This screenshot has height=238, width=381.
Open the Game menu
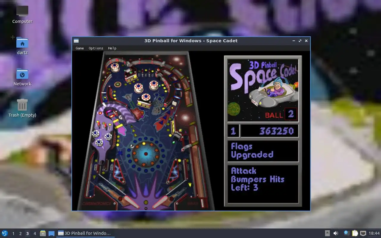pyautogui.click(x=80, y=48)
